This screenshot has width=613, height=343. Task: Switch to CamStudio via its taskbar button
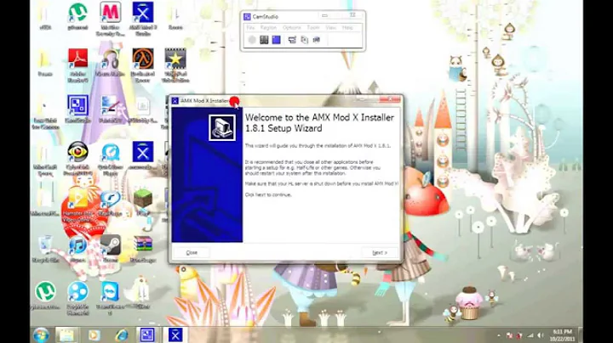(x=147, y=335)
